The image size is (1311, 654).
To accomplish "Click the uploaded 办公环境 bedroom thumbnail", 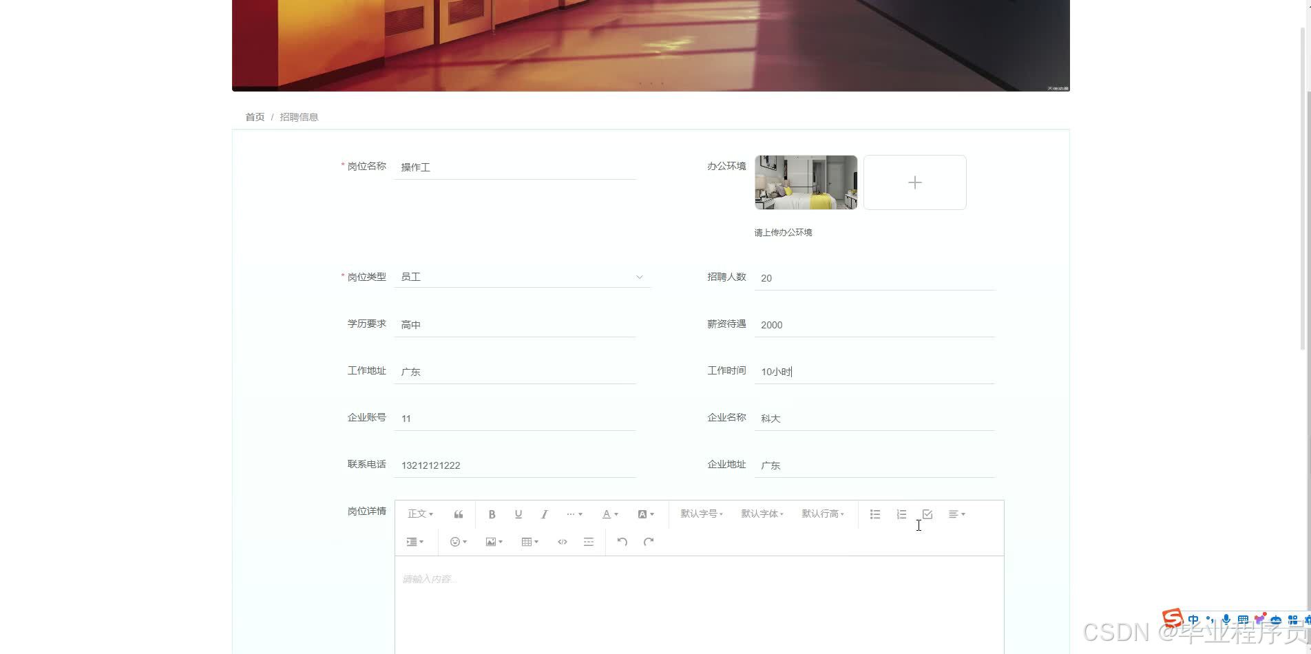I will coord(806,182).
